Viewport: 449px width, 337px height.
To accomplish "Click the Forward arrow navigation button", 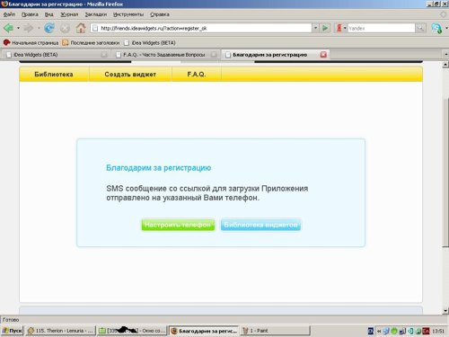I will pyautogui.click(x=28, y=28).
